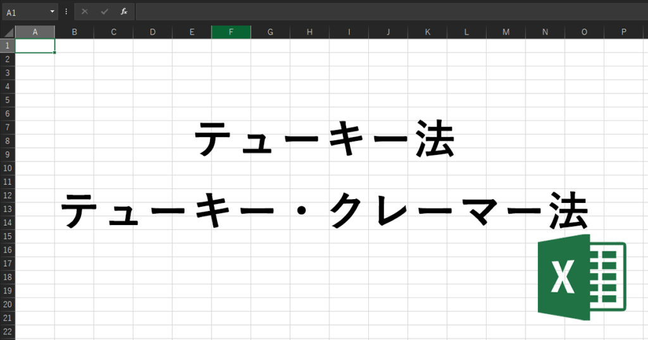Select row 22 header

click(x=8, y=331)
